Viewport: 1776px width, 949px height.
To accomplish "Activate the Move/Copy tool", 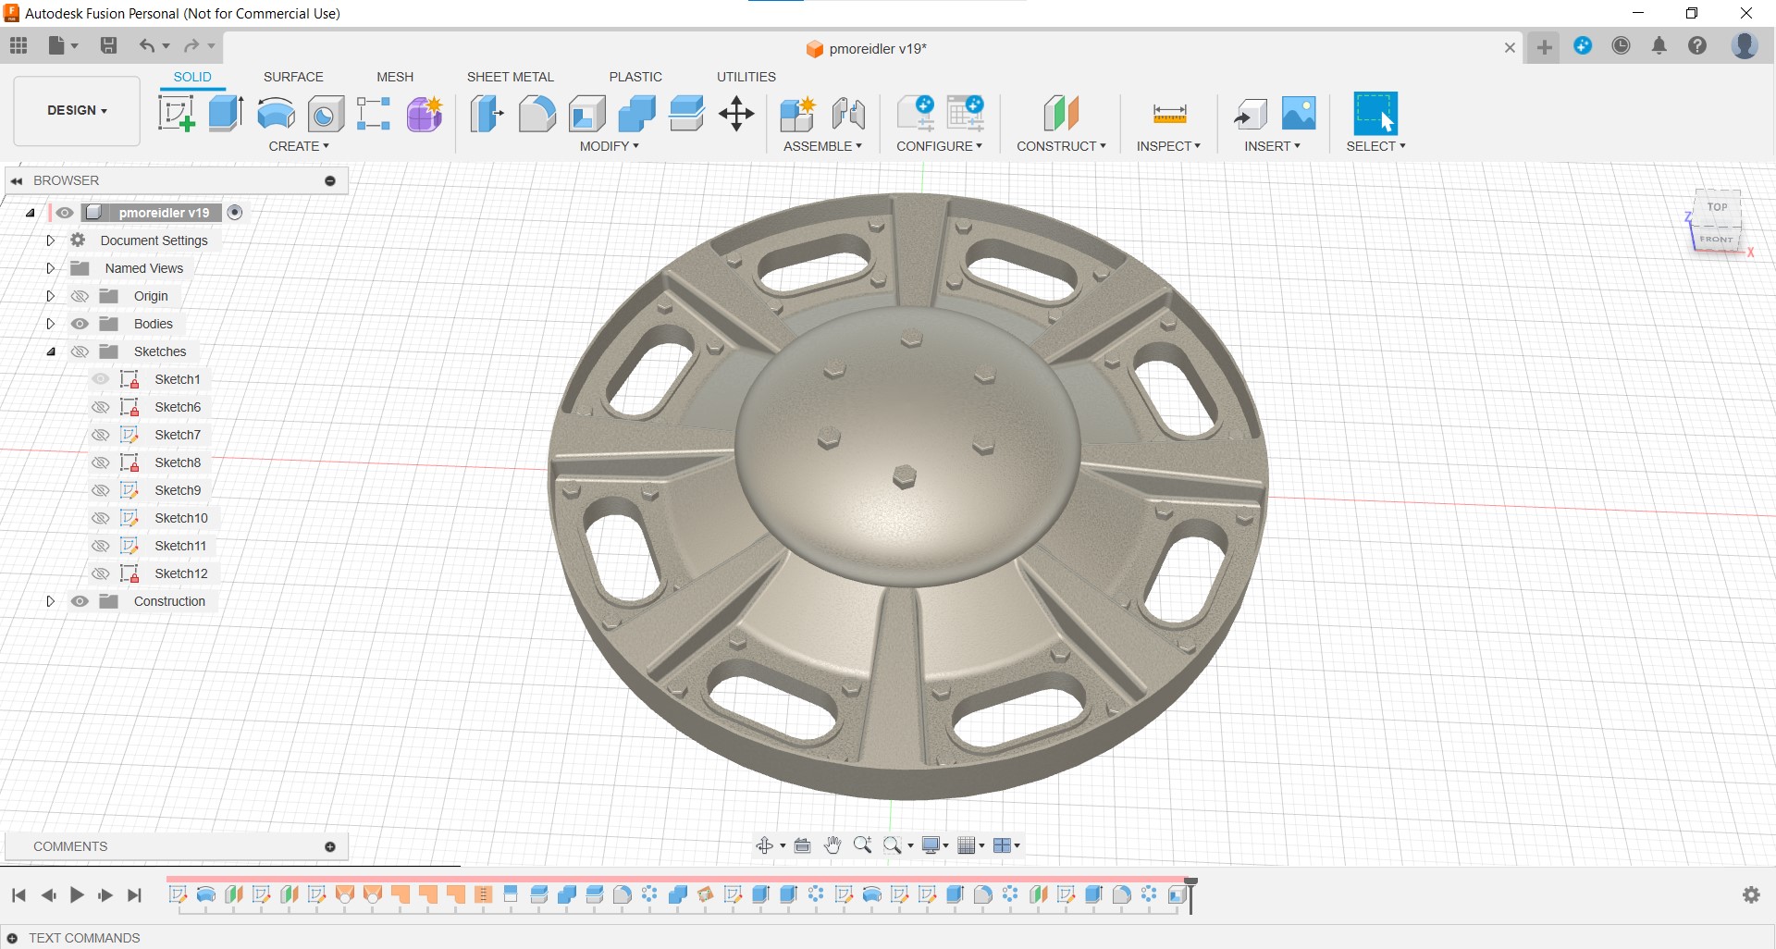I will coord(736,114).
